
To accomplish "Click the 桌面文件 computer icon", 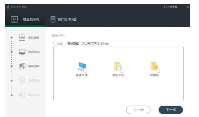I will coord(81,67).
